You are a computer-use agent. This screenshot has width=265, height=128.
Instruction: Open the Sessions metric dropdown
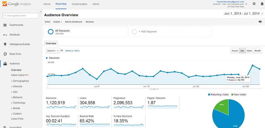53,51
